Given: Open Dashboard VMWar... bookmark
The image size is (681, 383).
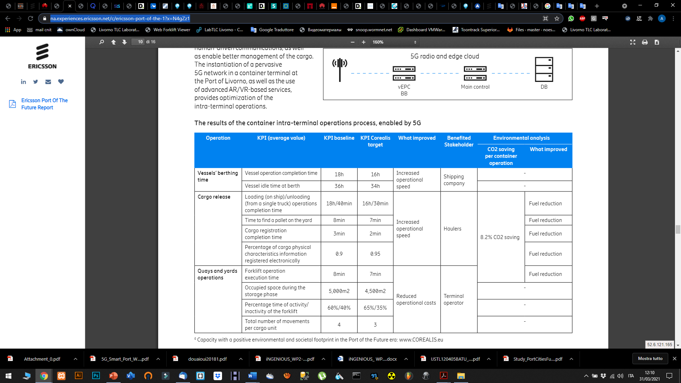Looking at the screenshot, I should point(421,30).
